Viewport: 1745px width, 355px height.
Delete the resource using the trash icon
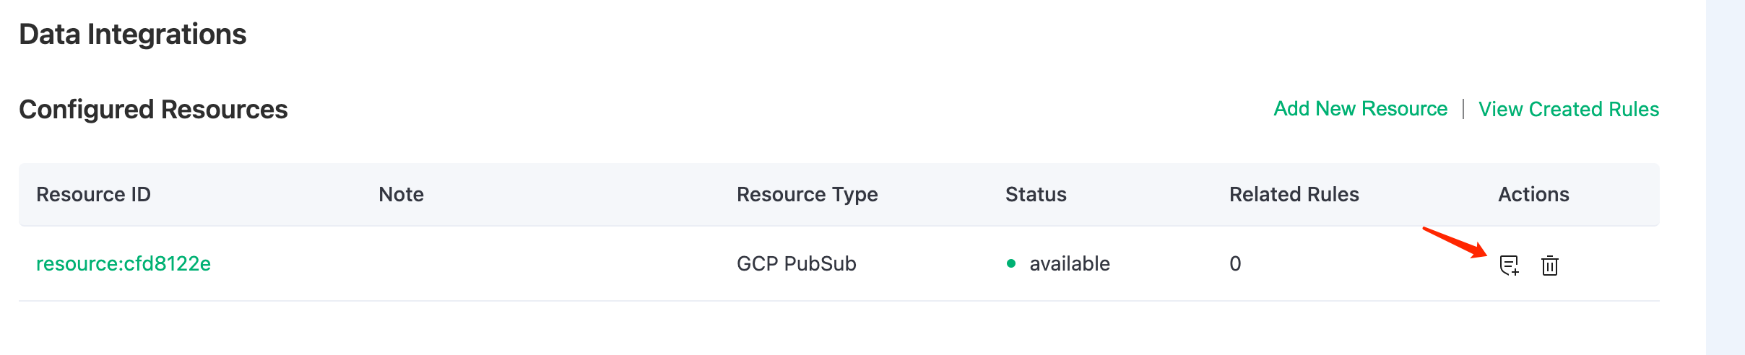pyautogui.click(x=1549, y=266)
